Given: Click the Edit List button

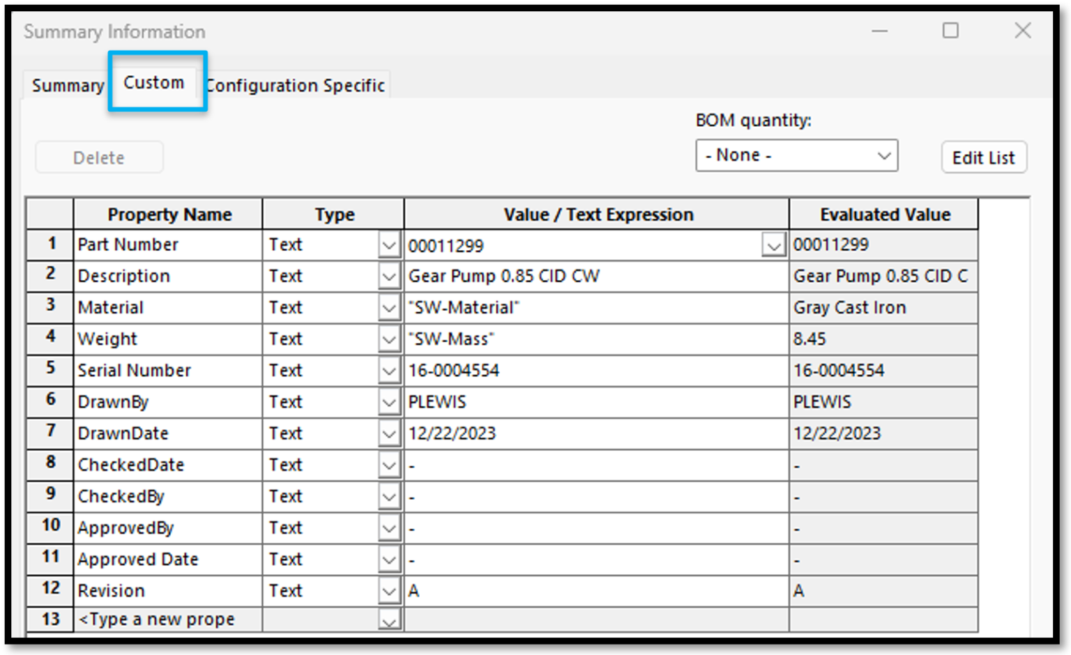Looking at the screenshot, I should (982, 157).
